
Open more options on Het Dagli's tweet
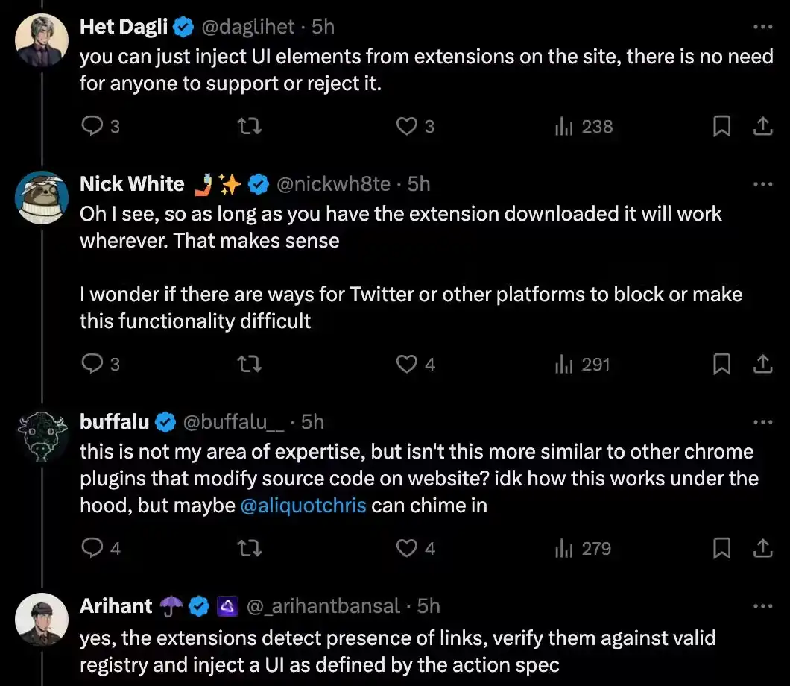pos(762,27)
